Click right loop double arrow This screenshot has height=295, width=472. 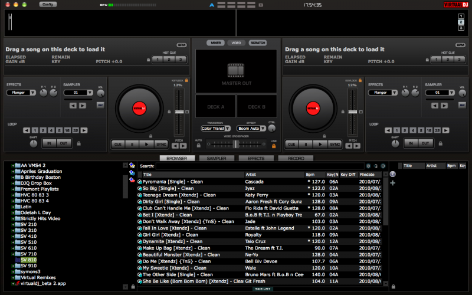pos(446,130)
